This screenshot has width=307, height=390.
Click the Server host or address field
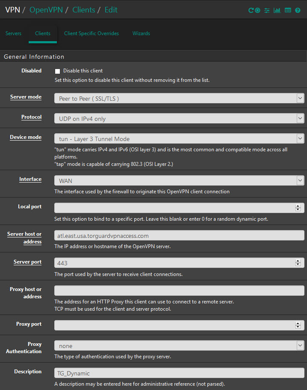179,235
